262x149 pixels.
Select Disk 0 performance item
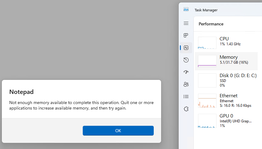(x=237, y=78)
